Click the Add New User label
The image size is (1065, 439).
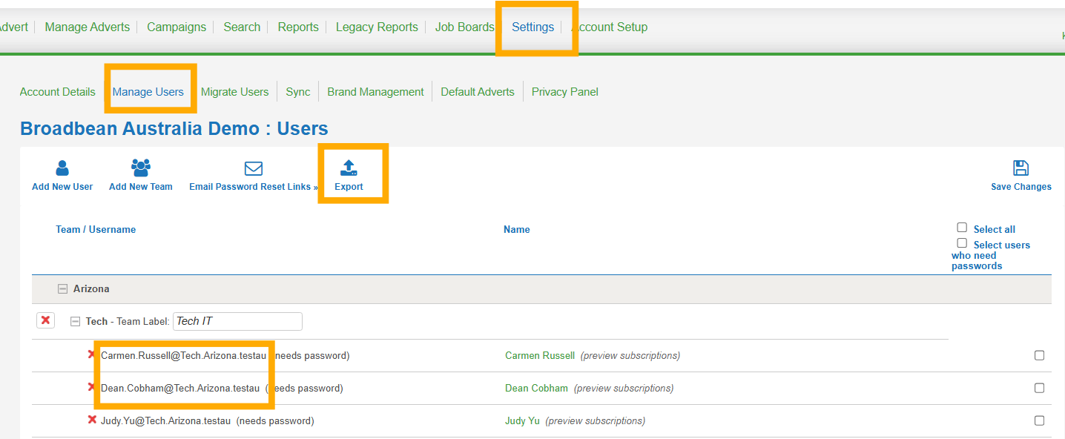62,187
